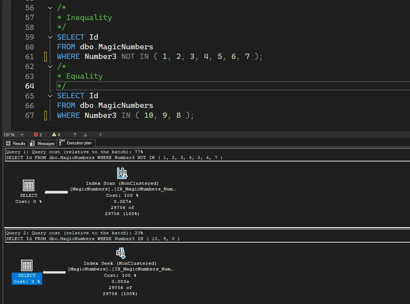Place cursor on Number3 in line 67
This screenshot has height=304, width=410.
point(100,115)
